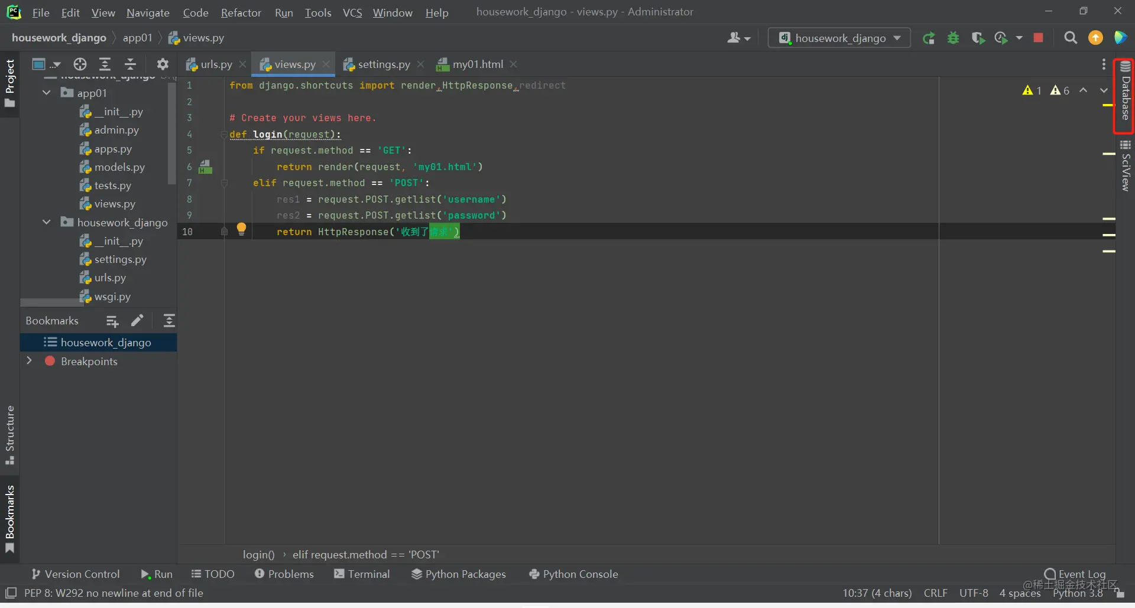Open the Problems tool window

(x=284, y=574)
